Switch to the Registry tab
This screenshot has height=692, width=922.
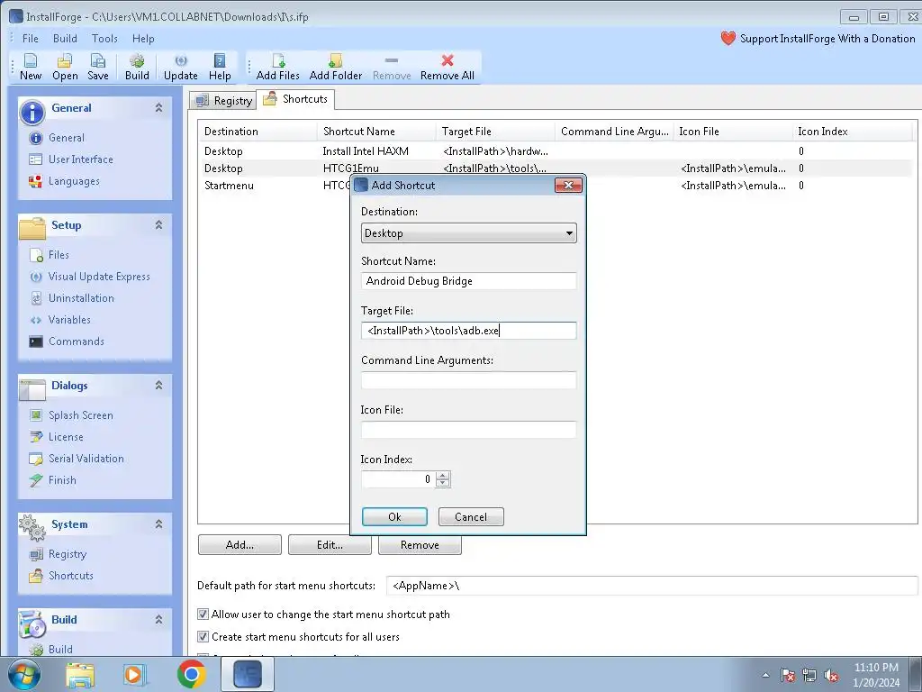(223, 101)
